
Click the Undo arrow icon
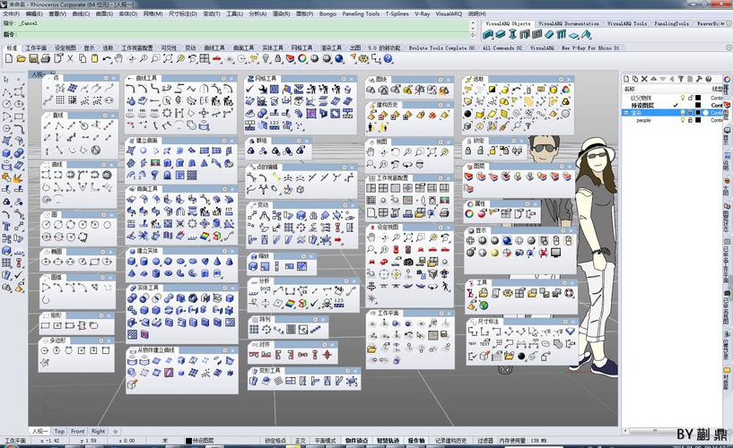click(106, 59)
